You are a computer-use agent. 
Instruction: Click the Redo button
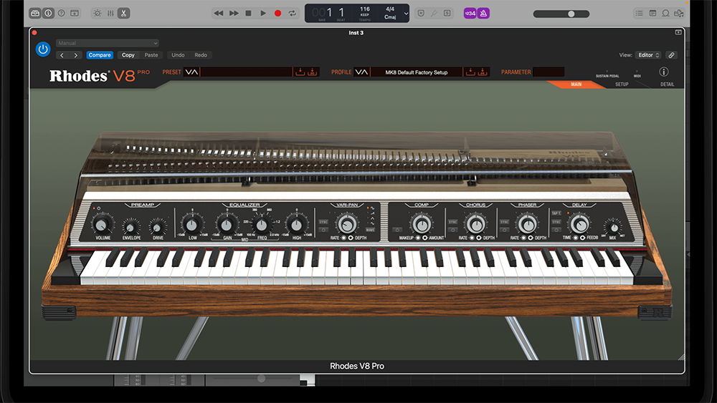pos(201,55)
